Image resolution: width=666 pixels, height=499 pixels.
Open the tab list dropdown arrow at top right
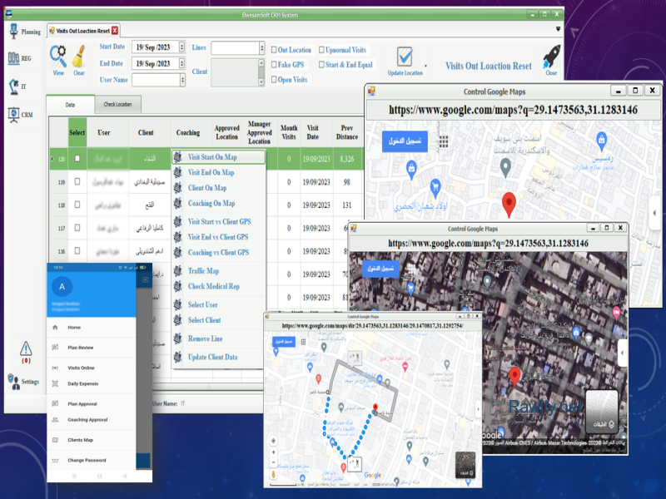point(558,29)
